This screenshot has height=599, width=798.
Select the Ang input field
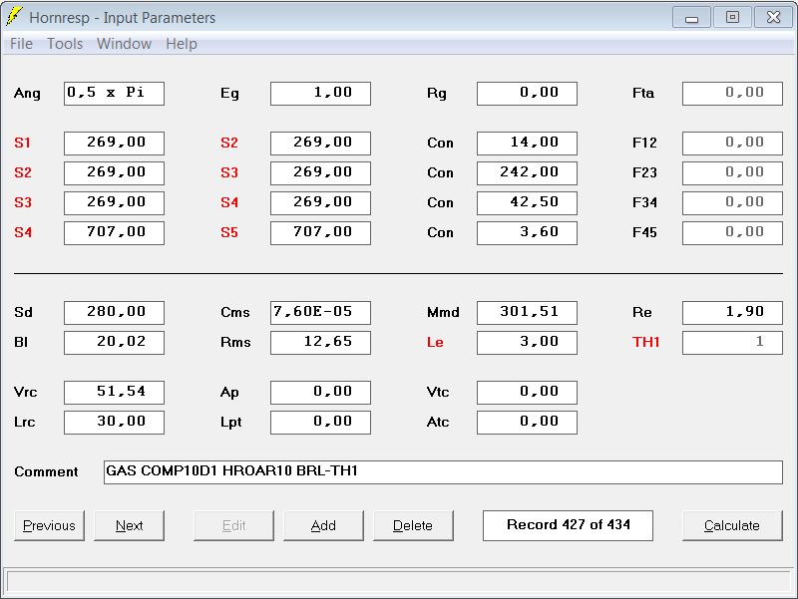[x=114, y=93]
